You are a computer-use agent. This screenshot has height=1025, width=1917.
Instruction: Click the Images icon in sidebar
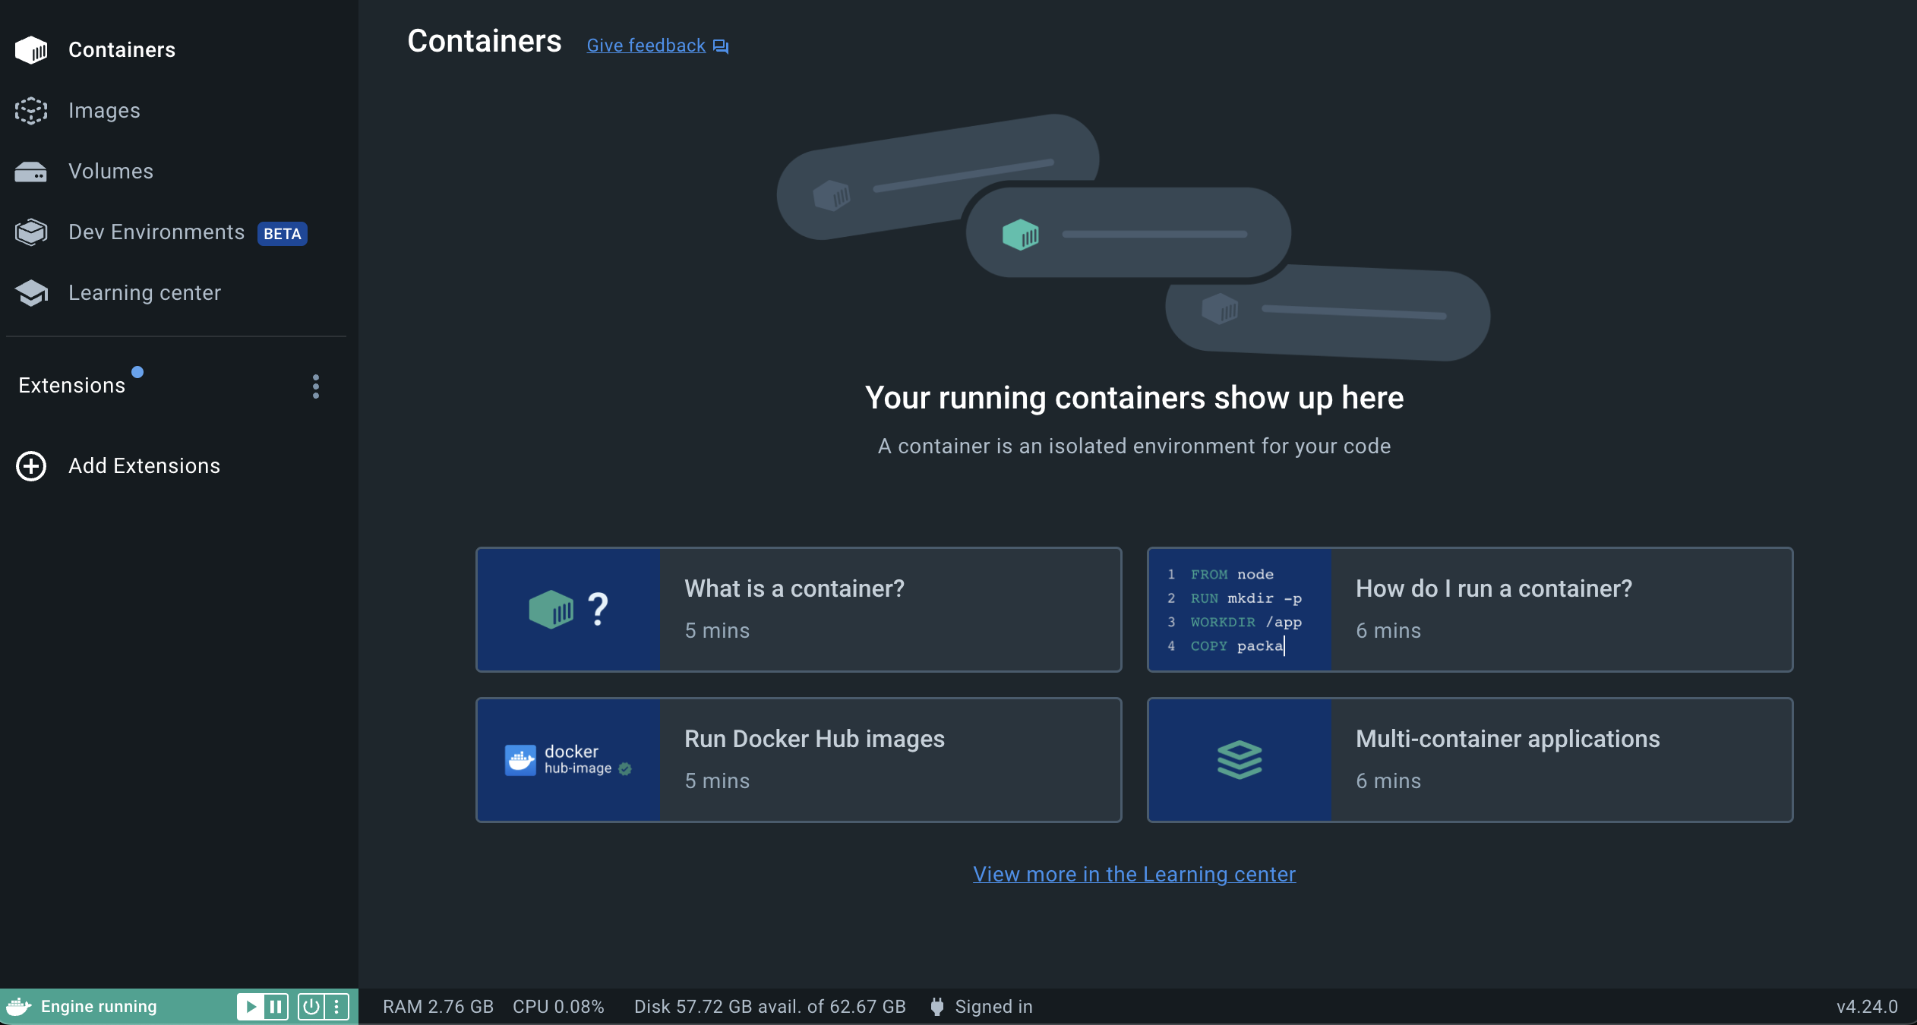point(31,111)
